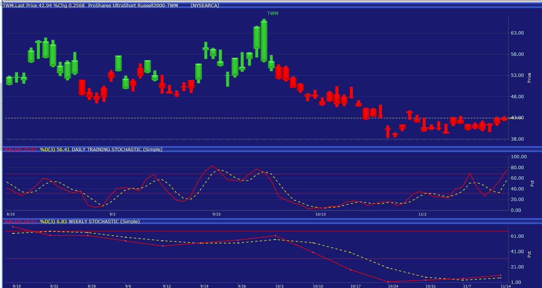The image size is (542, 288).
Task: Click the 'Pct' axis title of daily stochastic
Action: tap(532, 183)
